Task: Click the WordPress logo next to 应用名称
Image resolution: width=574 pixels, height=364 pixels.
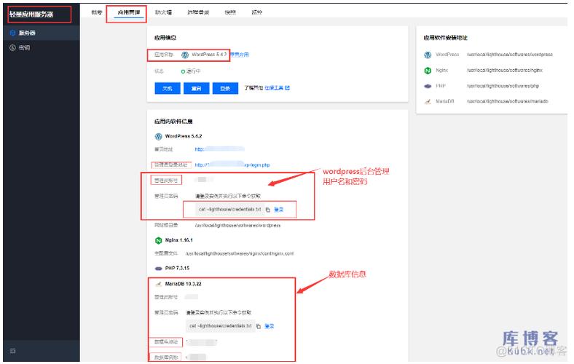Action: pos(185,55)
